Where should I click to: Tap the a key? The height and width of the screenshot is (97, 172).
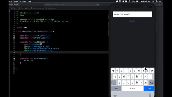tap(115, 77)
